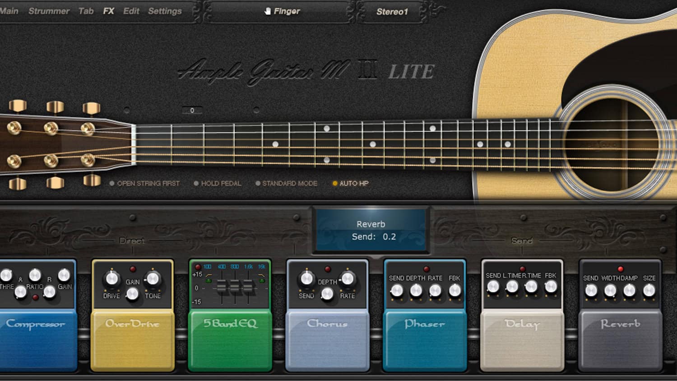
Task: Click the OverDrive GAIN knob
Action: [x=132, y=294]
